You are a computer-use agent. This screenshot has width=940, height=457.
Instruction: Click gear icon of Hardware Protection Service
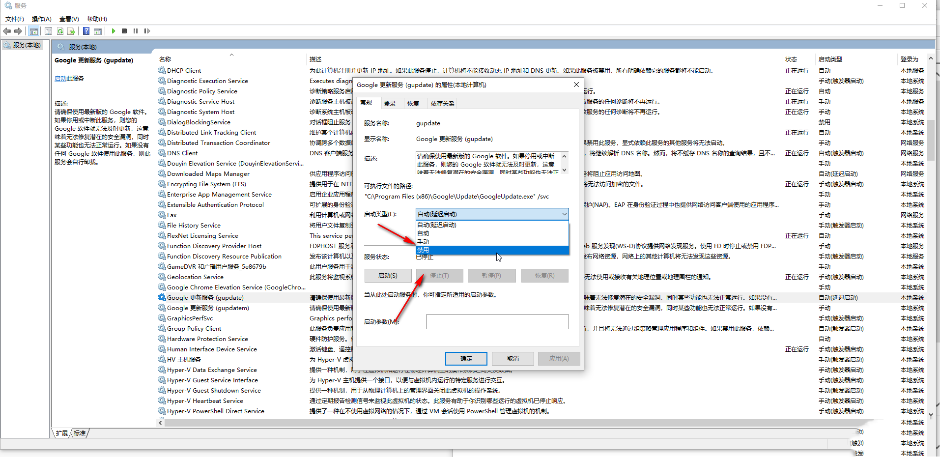tap(162, 339)
